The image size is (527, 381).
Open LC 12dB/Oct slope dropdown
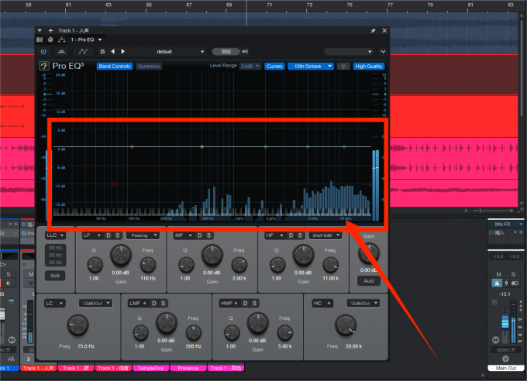click(x=95, y=304)
